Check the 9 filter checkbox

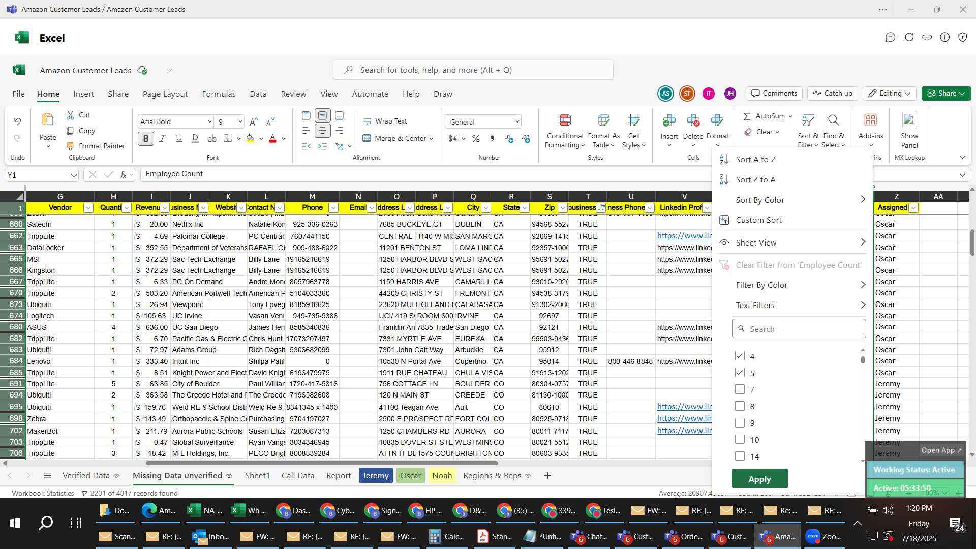pyautogui.click(x=740, y=423)
